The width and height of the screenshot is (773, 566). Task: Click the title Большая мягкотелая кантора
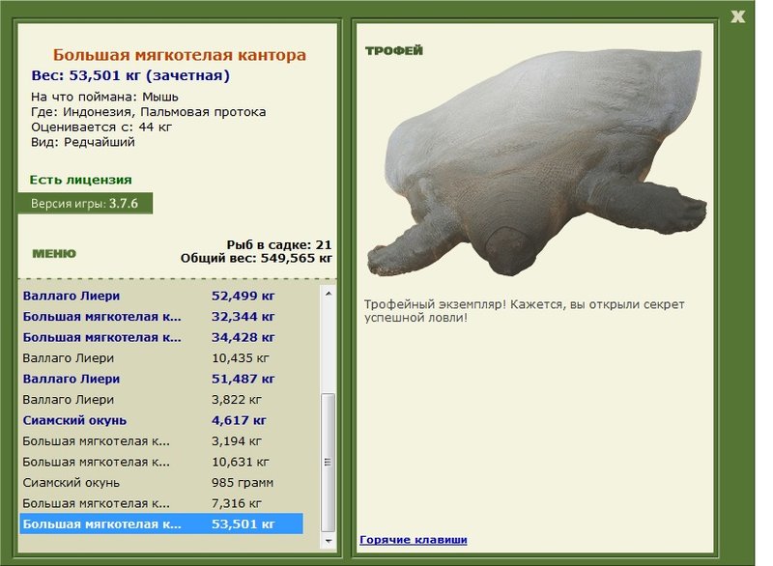(x=180, y=55)
